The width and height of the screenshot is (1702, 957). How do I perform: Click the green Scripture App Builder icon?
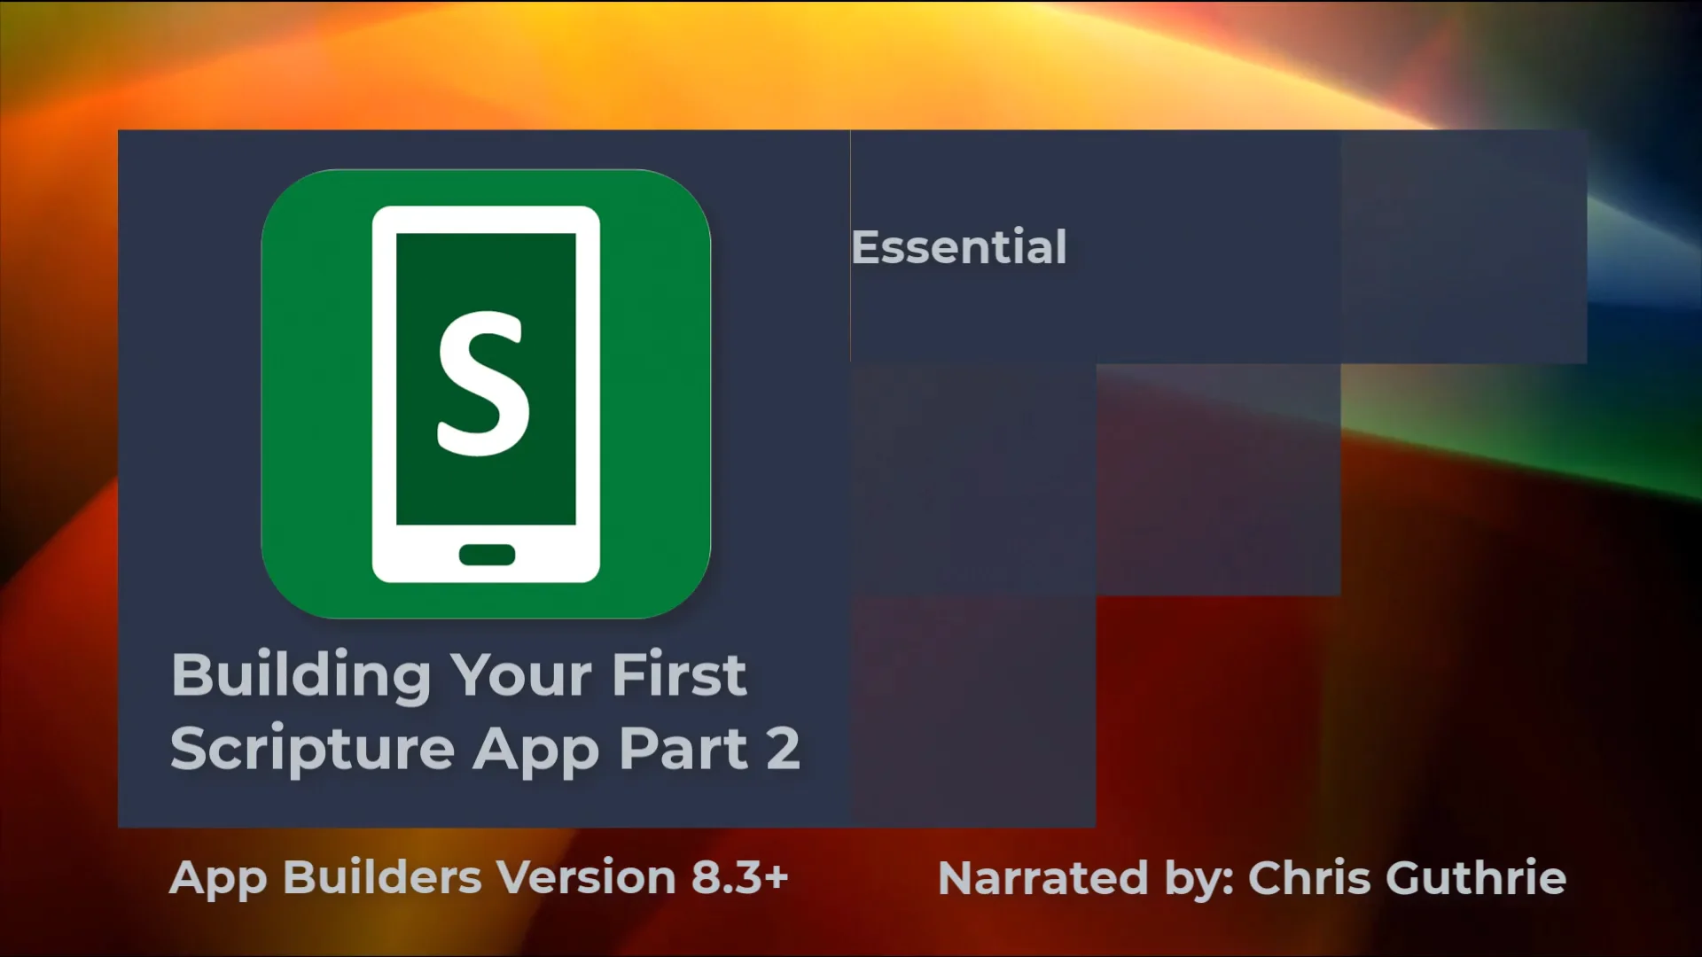(486, 393)
